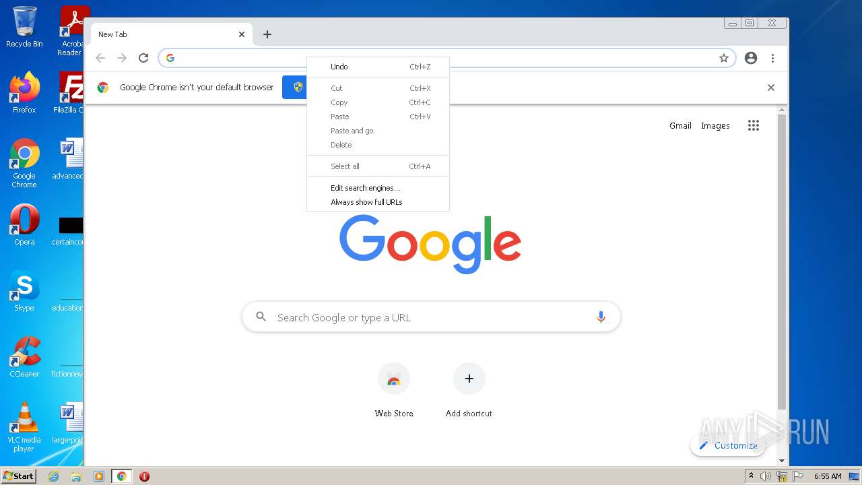The width and height of the screenshot is (862, 485).
Task: Open Windows Media Player from taskbar
Action: click(99, 476)
